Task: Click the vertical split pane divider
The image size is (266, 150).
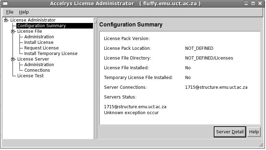Action: click(x=95, y=78)
